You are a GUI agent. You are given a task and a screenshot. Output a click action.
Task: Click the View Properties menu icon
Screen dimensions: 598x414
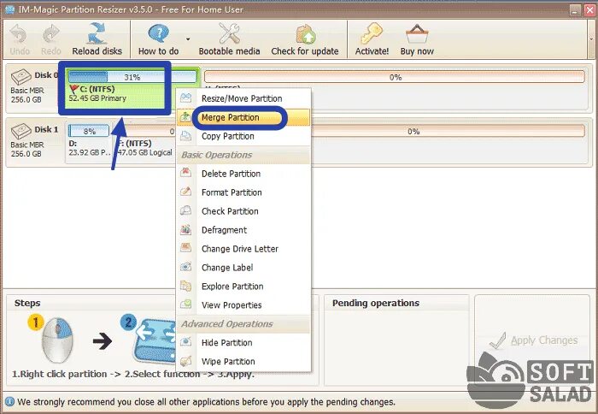[x=185, y=304]
